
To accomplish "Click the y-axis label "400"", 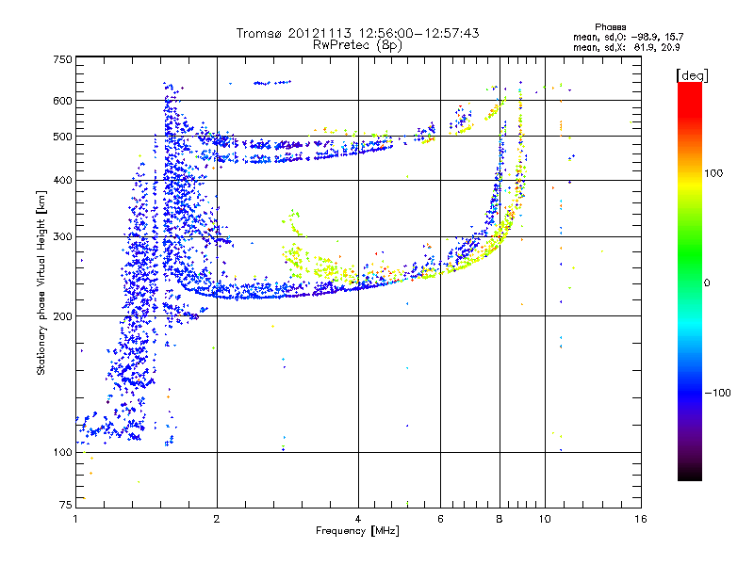I will click(x=62, y=180).
